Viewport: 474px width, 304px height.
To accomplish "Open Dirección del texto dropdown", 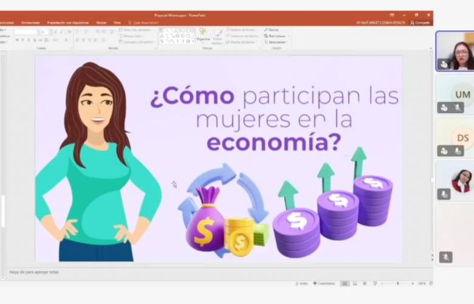I will coord(135,30).
